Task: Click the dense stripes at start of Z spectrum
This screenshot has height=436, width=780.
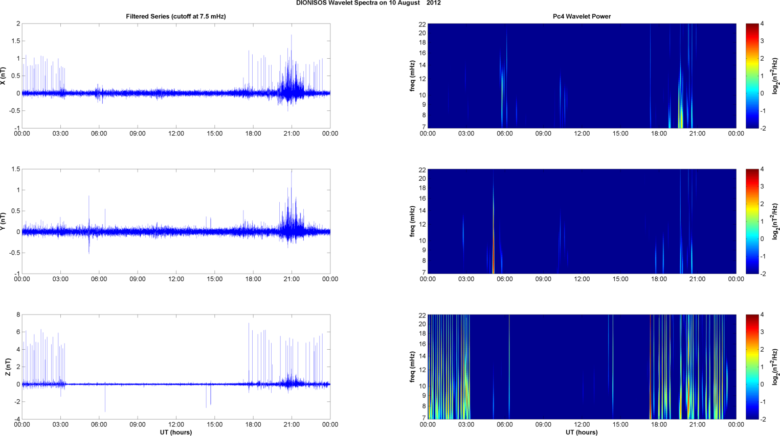Action: click(x=449, y=367)
